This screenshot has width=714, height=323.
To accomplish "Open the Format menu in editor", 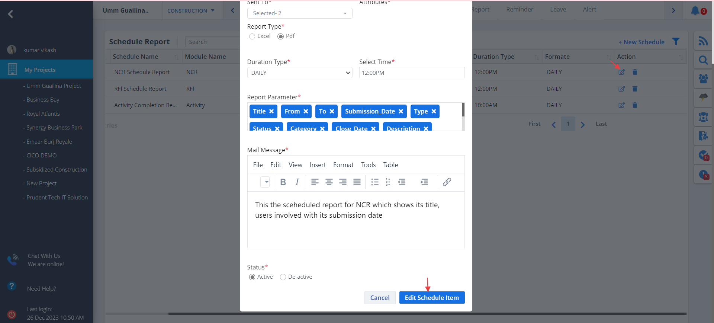I will [343, 165].
